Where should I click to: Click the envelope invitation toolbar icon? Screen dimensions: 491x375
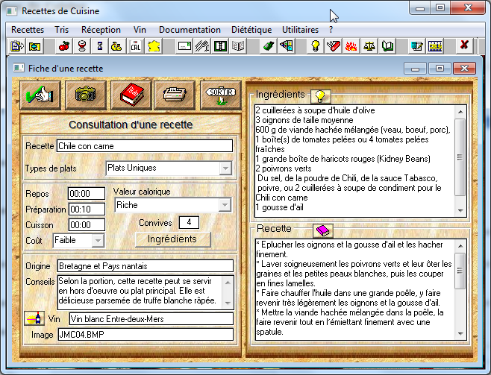[184, 46]
